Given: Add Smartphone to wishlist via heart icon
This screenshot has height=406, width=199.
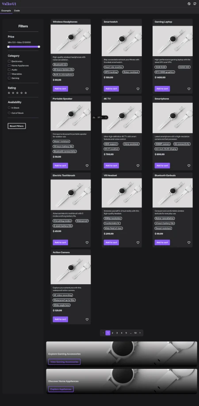Looking at the screenshot, I should coord(189,166).
